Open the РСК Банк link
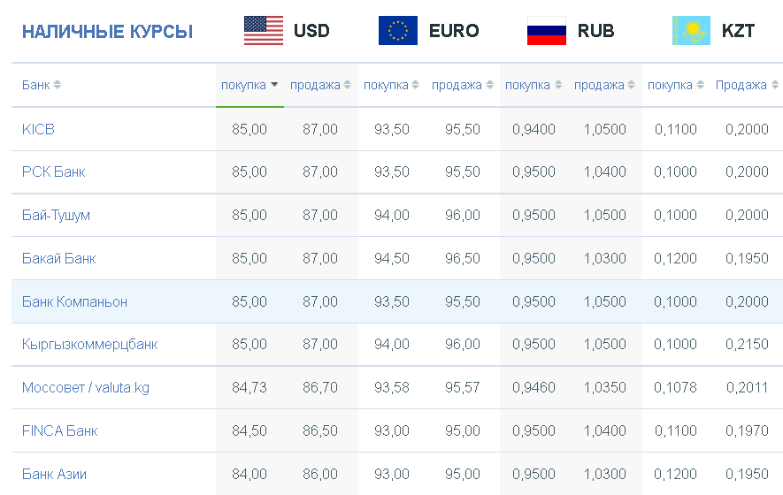Screen dimensions: 783x495 (53, 172)
